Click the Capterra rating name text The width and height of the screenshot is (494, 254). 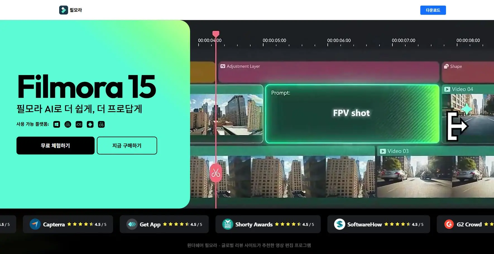pyautogui.click(x=54, y=224)
